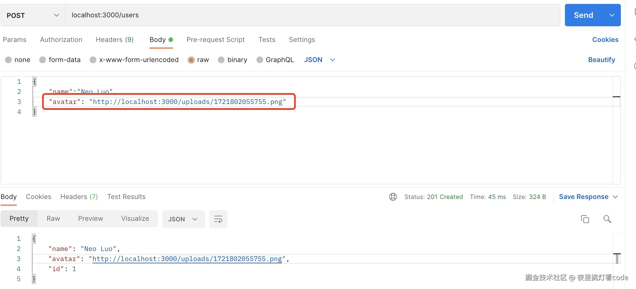Switch to the Params tab

(15, 40)
